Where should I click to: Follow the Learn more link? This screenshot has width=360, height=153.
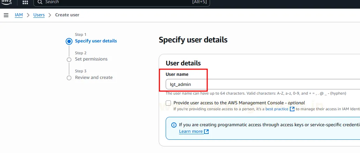tap(191, 131)
